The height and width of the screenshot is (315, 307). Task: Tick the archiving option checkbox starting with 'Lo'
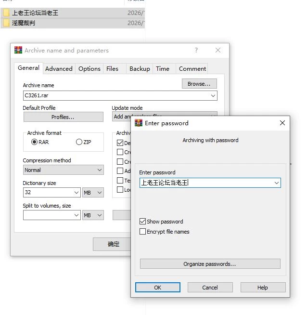tap(120, 189)
